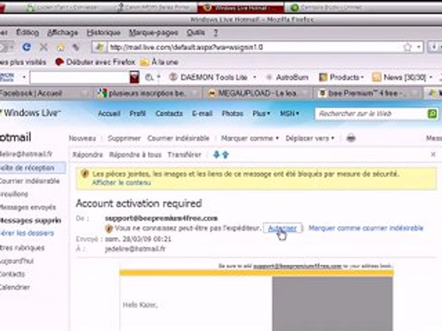Image resolution: width=442 pixels, height=331 pixels.
Task: Open the AstroBurn toolbar item
Action: click(287, 77)
